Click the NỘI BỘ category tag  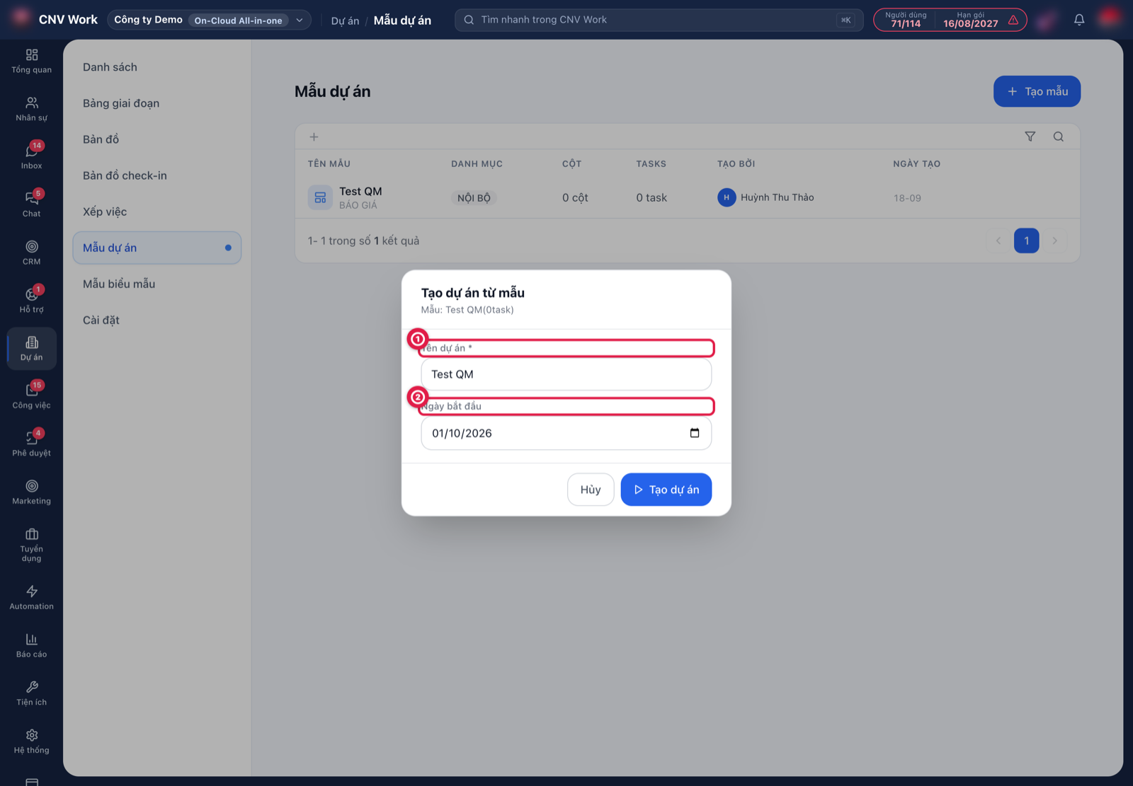click(x=474, y=198)
